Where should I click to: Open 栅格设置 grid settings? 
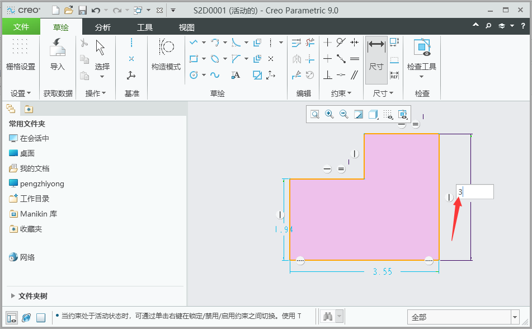tap(20, 54)
